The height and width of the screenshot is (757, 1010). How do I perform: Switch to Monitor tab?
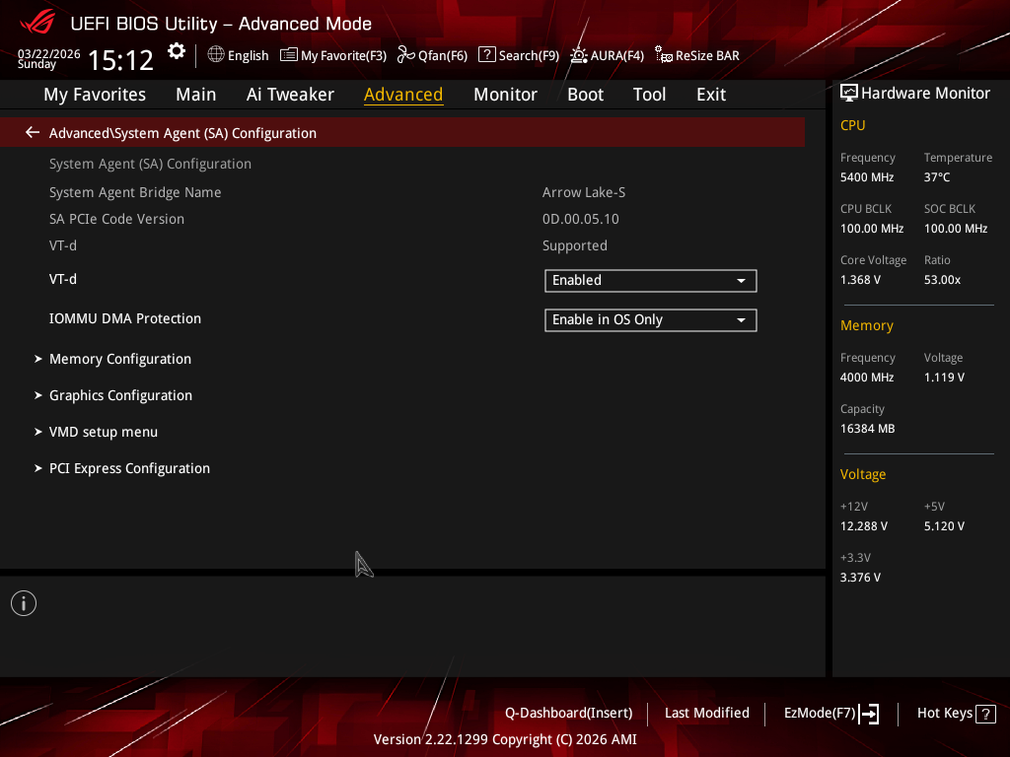(505, 95)
